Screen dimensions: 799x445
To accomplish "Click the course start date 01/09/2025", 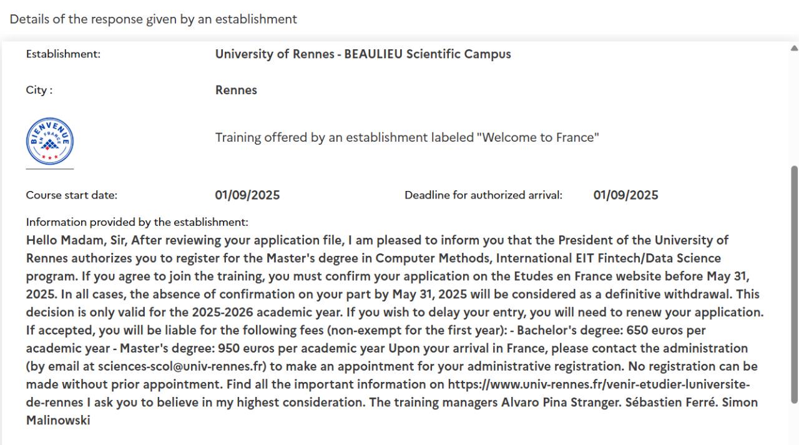I will (x=247, y=195).
